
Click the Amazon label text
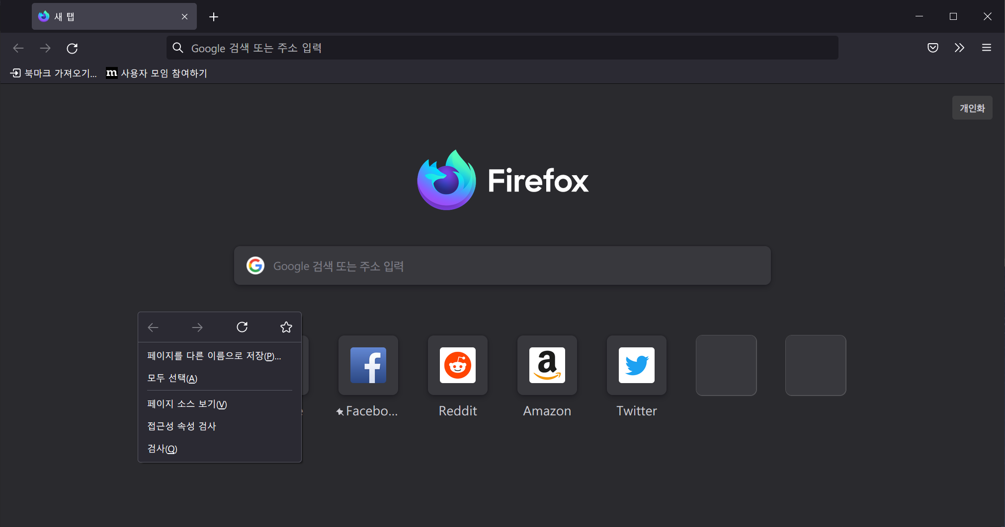547,411
